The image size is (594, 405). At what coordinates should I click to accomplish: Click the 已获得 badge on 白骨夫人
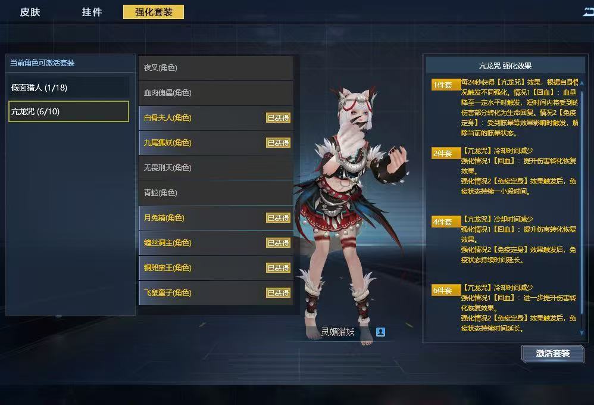tap(278, 118)
